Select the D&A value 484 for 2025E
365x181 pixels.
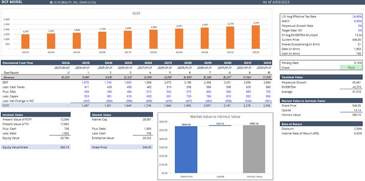(x=128, y=91)
